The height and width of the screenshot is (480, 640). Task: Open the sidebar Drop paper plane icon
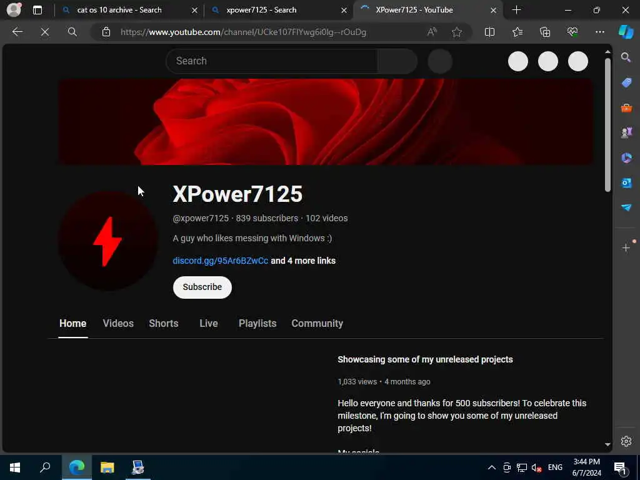coord(626,207)
